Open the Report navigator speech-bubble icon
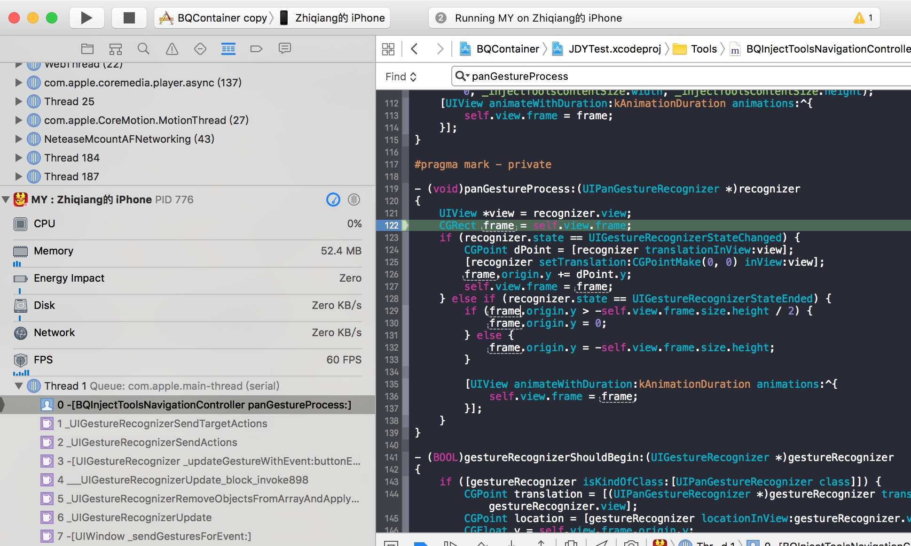 pos(285,48)
